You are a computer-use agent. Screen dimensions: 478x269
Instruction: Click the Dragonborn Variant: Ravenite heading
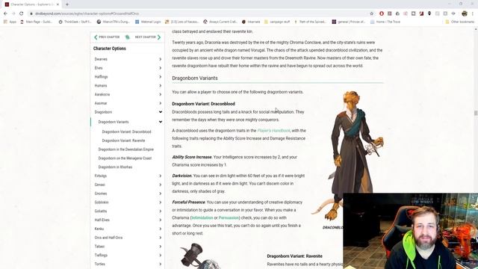click(294, 256)
